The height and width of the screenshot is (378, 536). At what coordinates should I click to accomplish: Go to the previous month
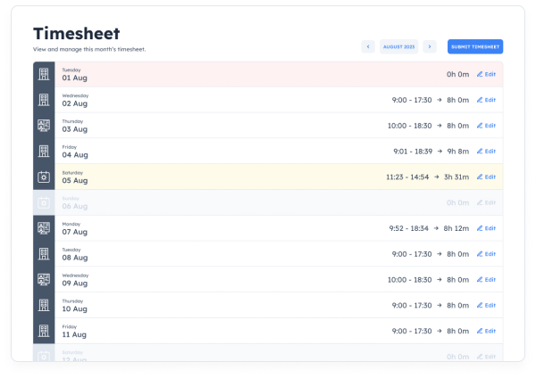[368, 46]
